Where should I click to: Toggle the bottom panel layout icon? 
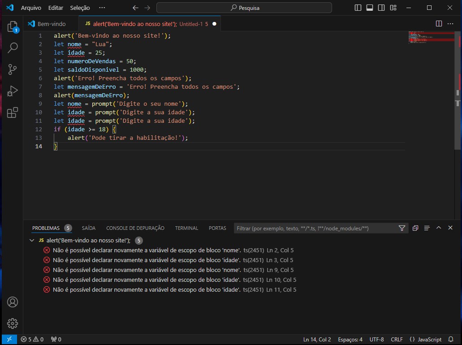pyautogui.click(x=370, y=8)
